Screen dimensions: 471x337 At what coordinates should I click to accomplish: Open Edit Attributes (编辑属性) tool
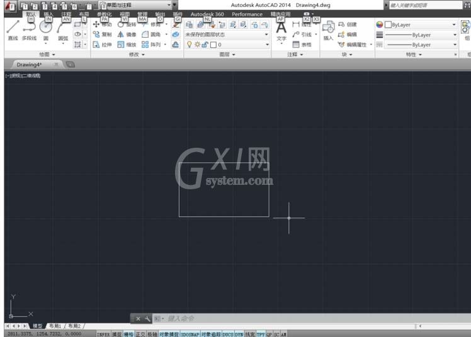pyautogui.click(x=353, y=45)
